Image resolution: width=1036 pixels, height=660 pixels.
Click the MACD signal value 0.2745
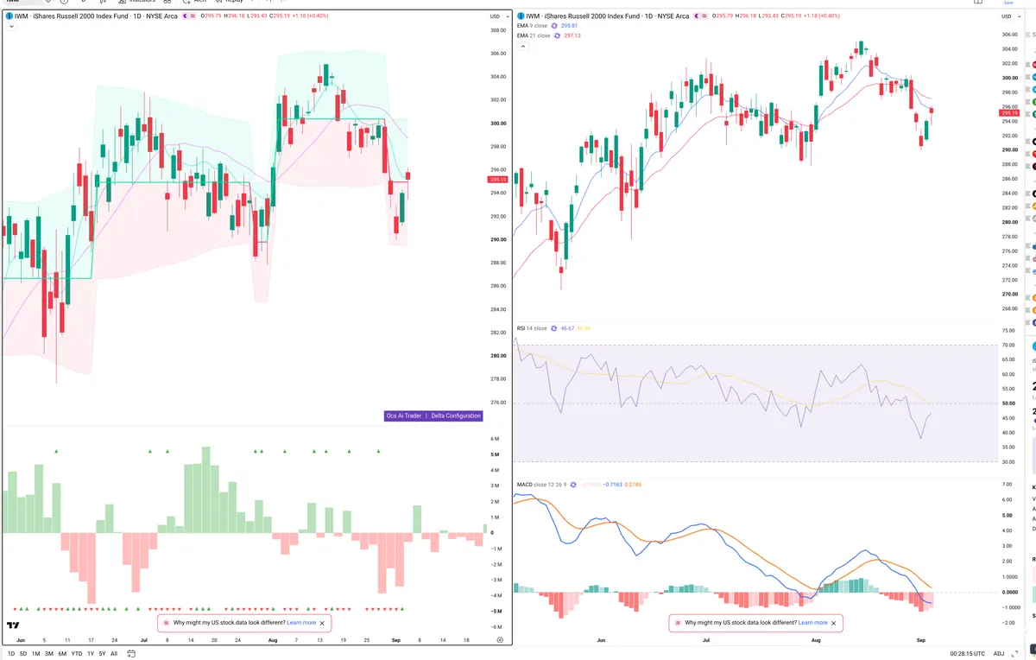pos(632,485)
